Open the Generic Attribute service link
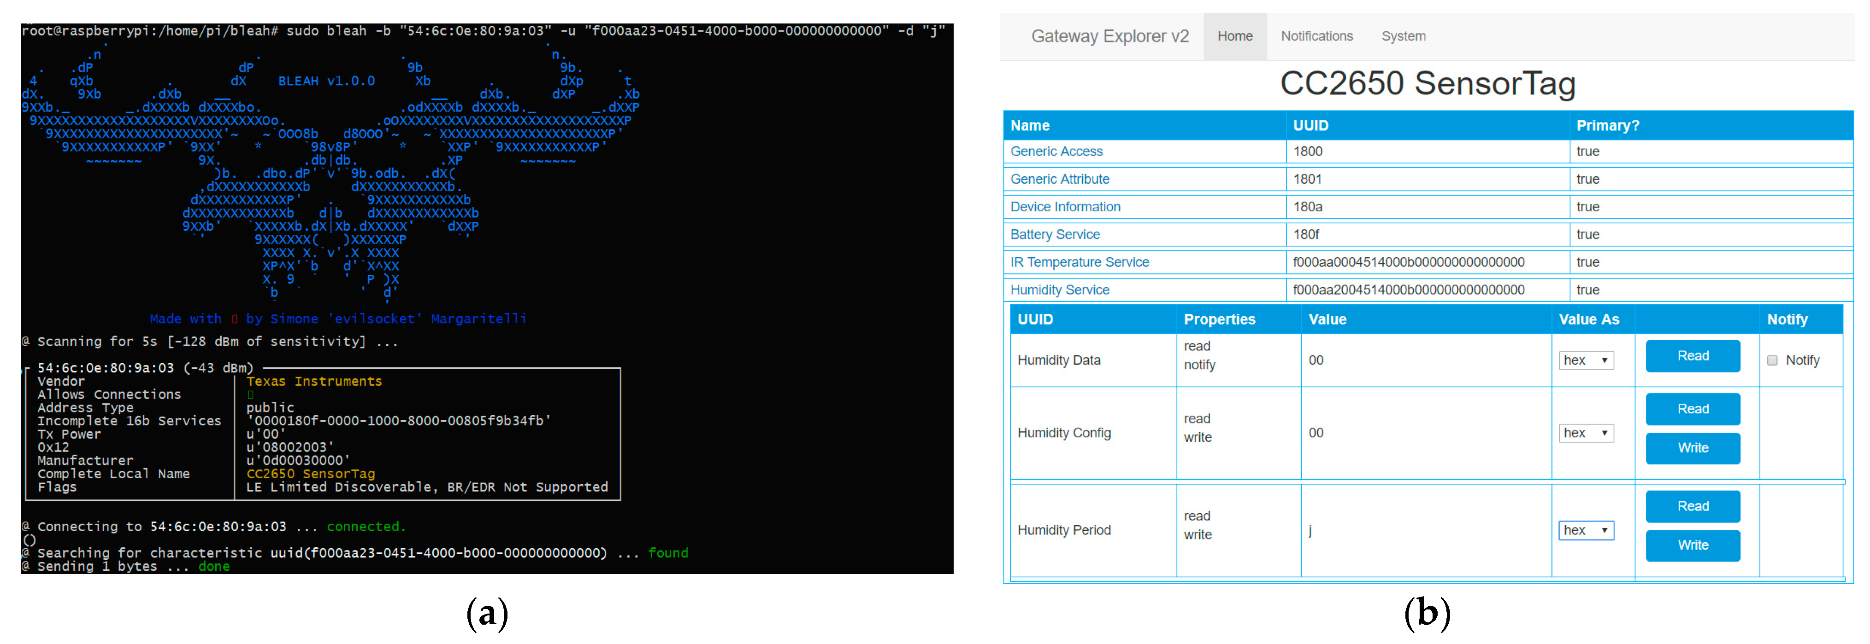Viewport: 1870px width, 644px height. tap(1059, 179)
